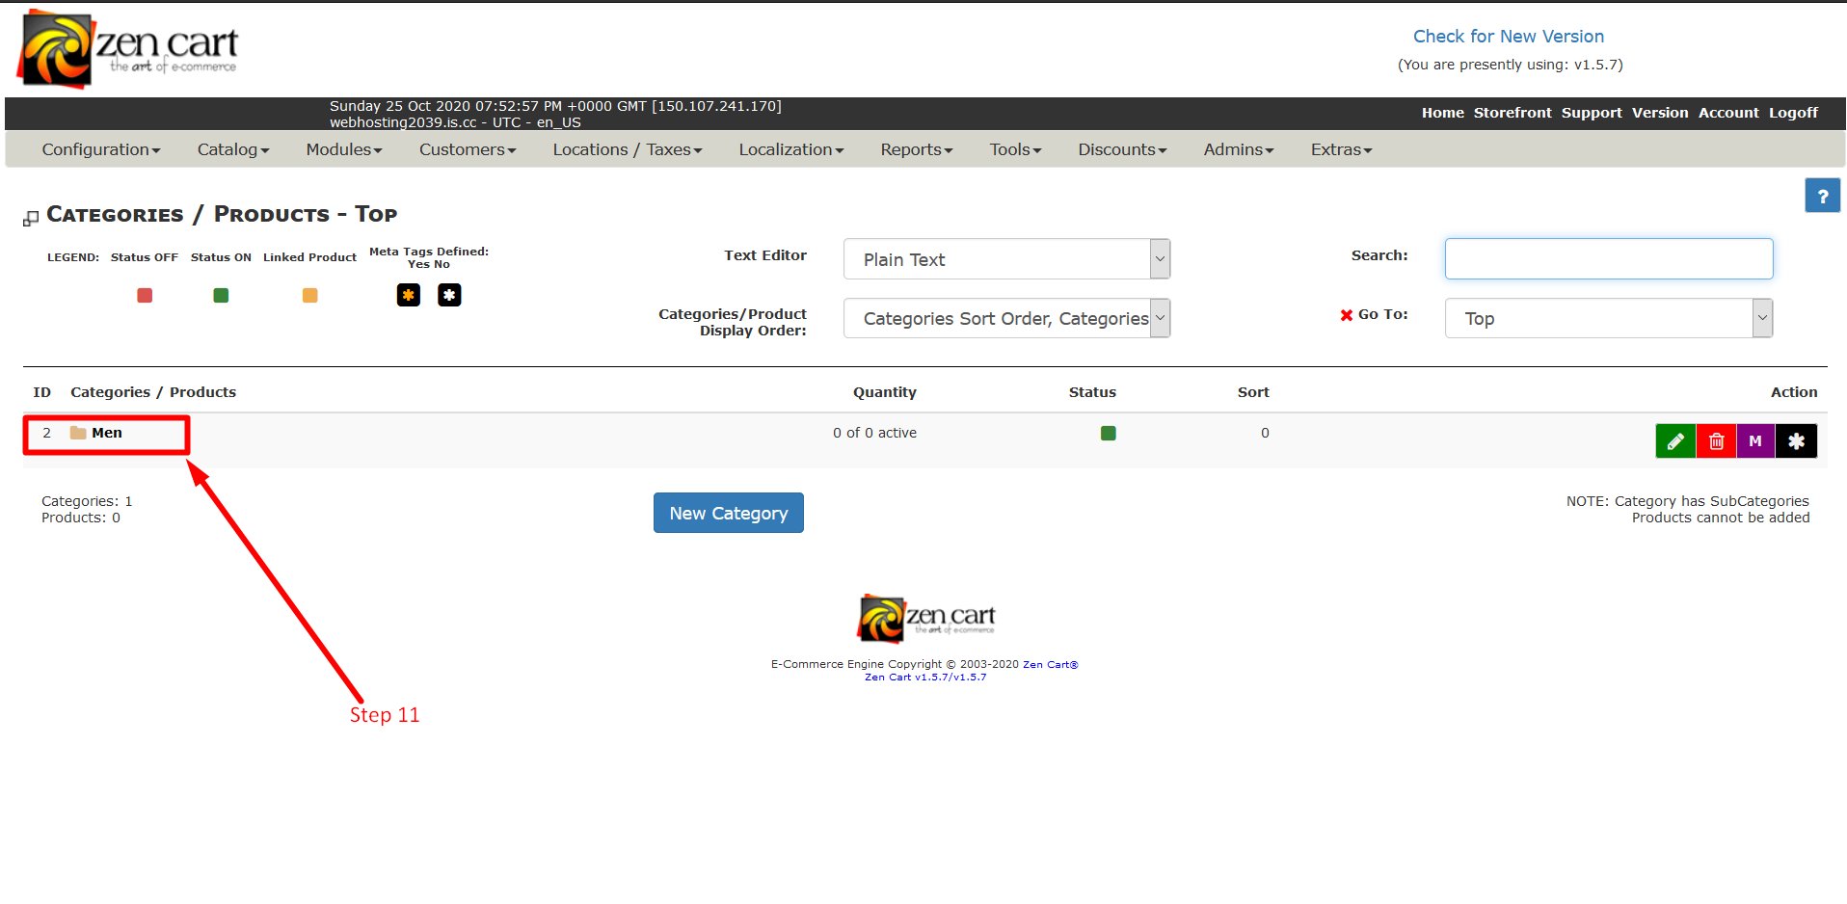Image resolution: width=1847 pixels, height=904 pixels.
Task: Click the Sort column header
Action: tap(1253, 392)
